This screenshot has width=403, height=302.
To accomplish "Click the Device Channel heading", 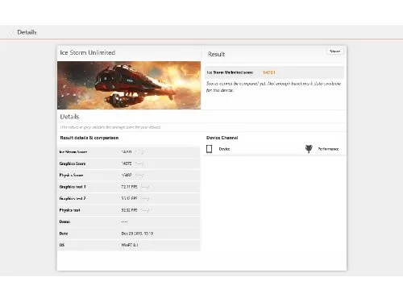I will click(x=222, y=138).
